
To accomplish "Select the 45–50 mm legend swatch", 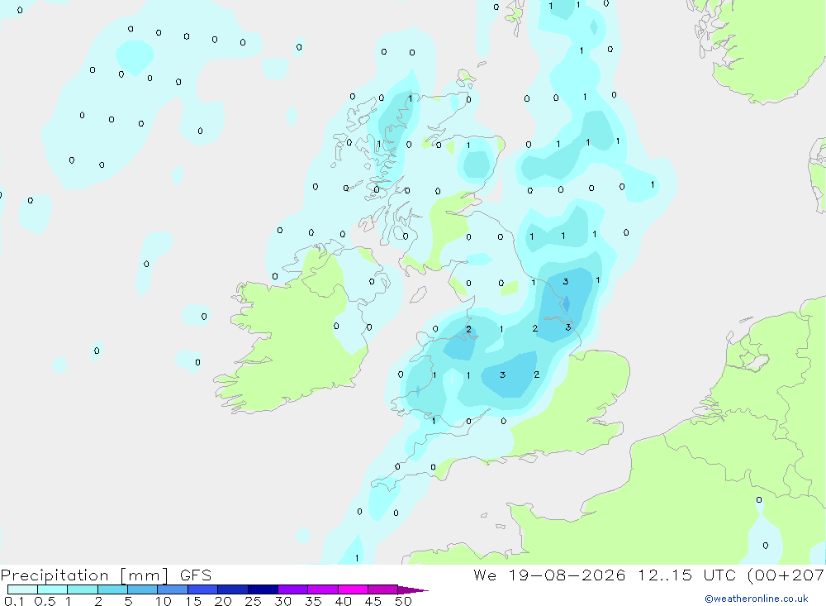I will pos(383,589).
